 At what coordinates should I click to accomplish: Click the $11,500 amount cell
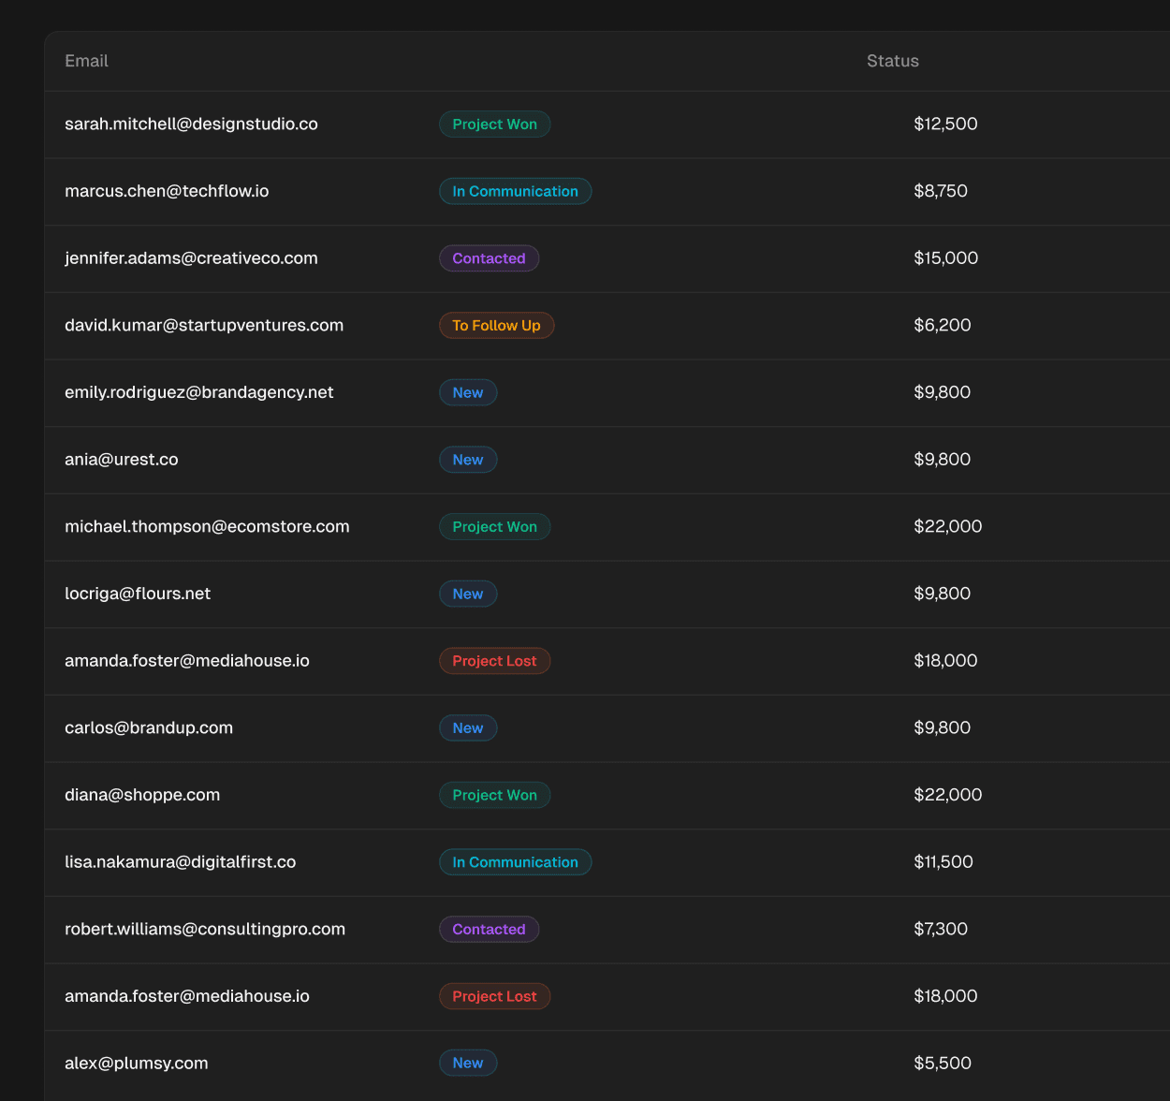click(x=943, y=862)
